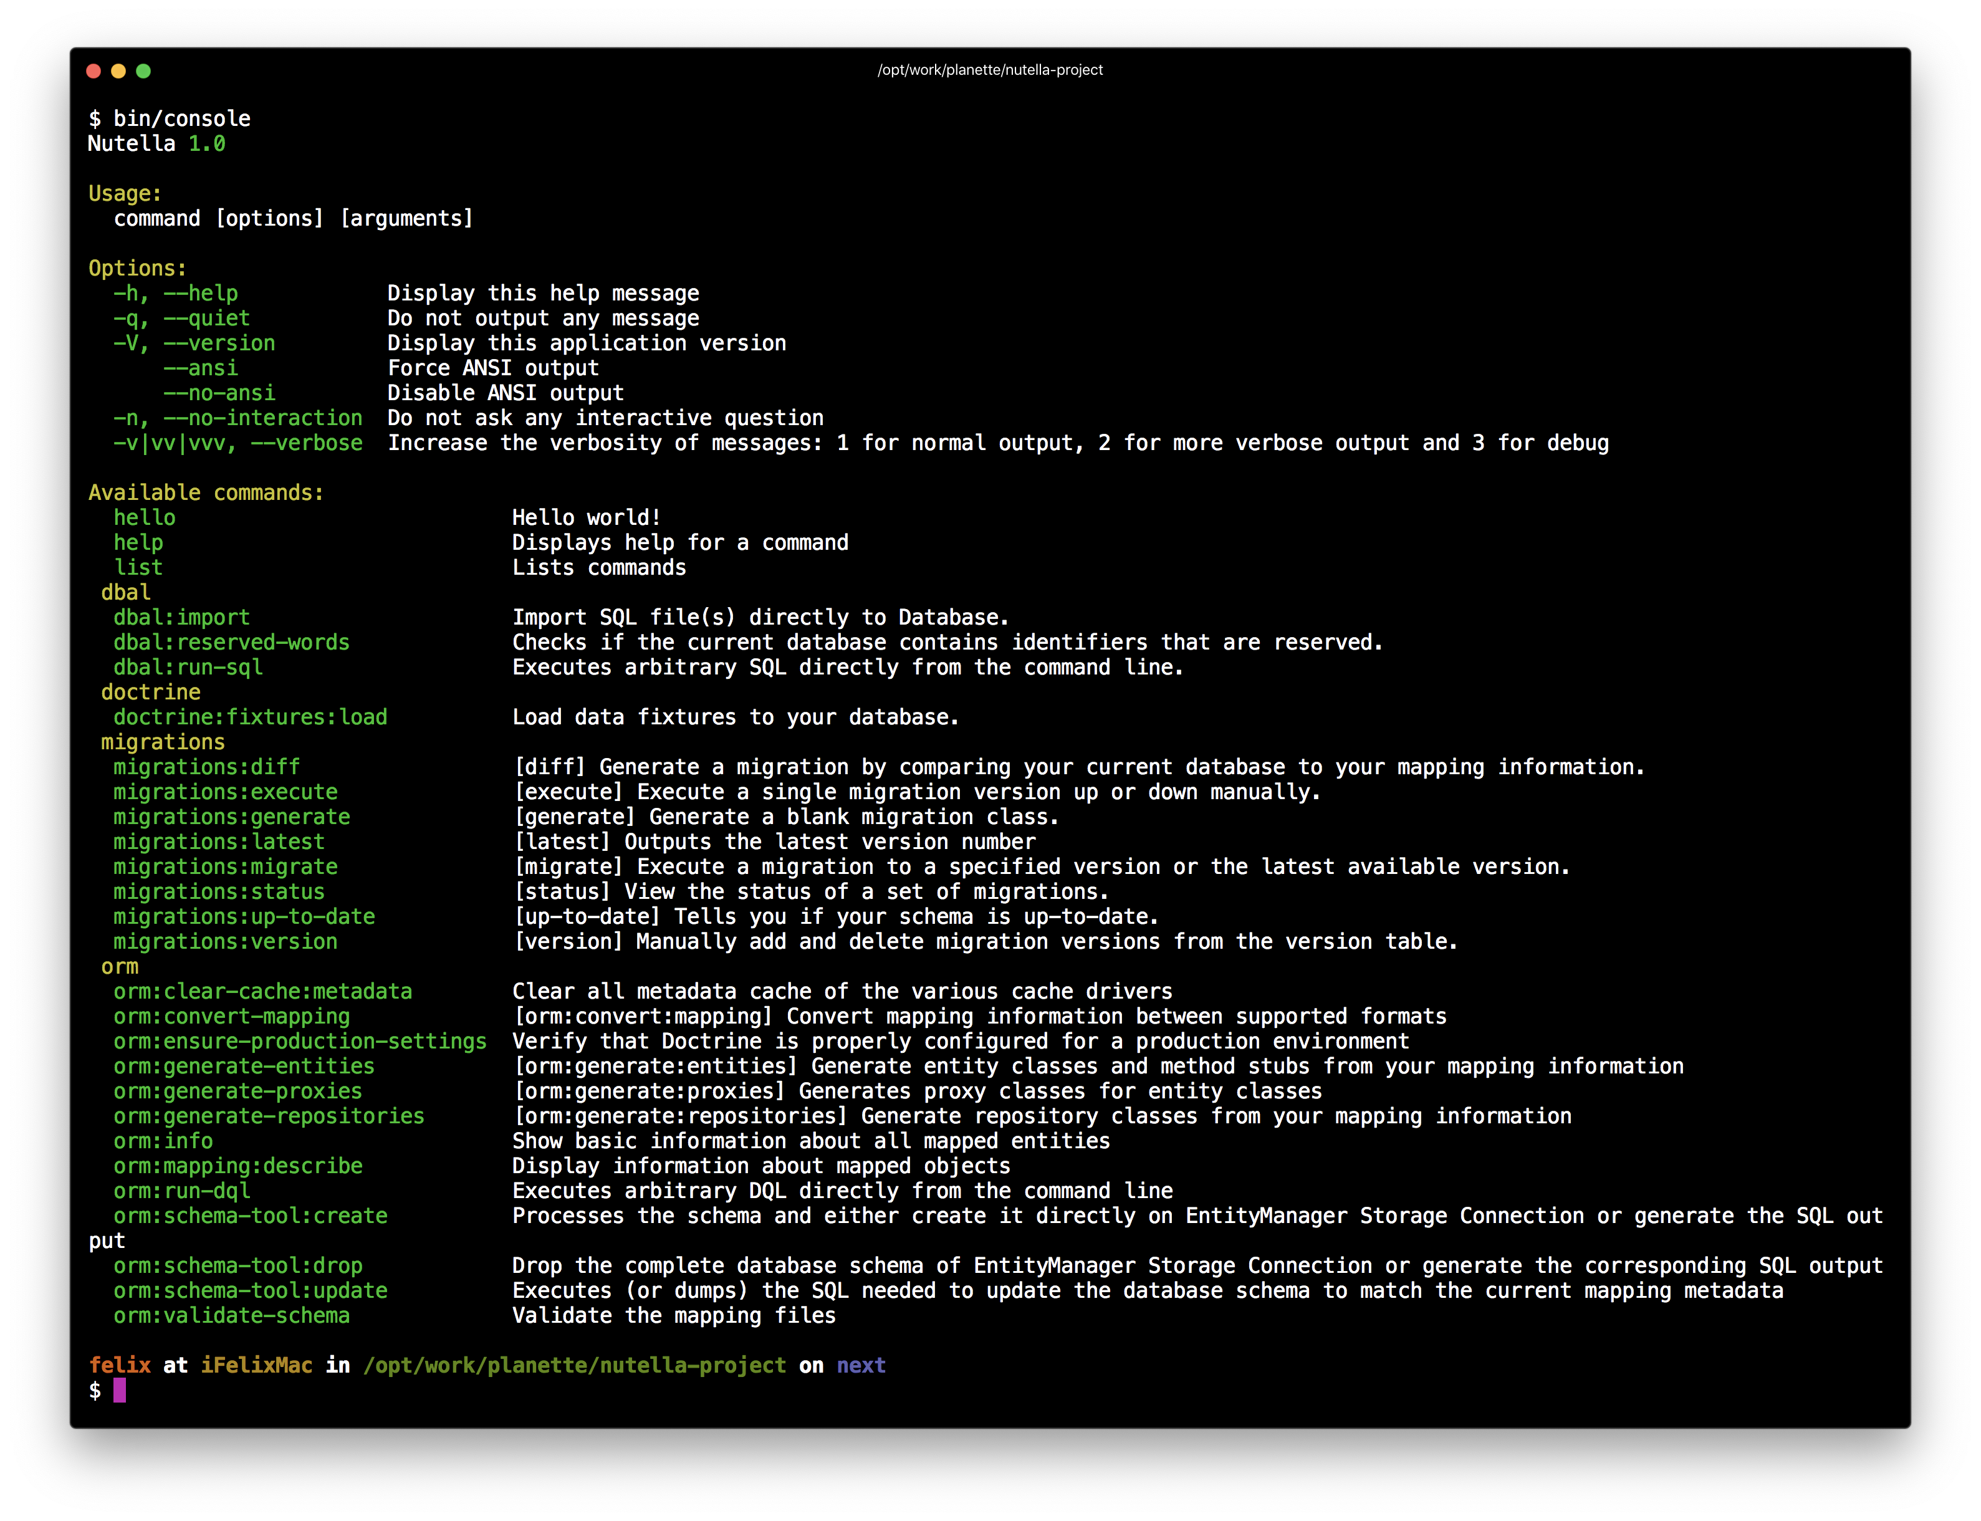
Task: Click the 'doctrine:fixtures:load' command
Action: pos(250,717)
